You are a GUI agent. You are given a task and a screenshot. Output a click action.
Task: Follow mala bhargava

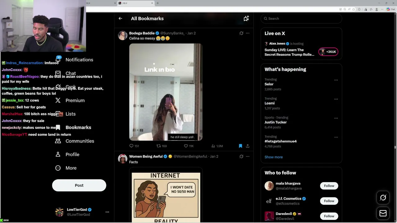[329, 186]
